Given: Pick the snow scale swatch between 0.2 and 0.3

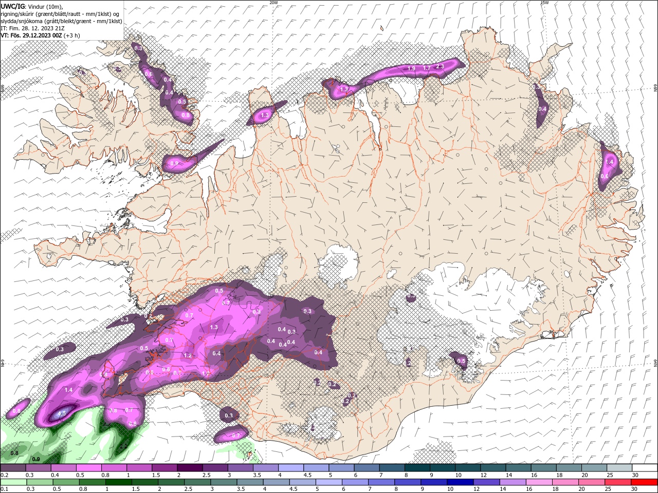Looking at the screenshot, I should point(13,468).
